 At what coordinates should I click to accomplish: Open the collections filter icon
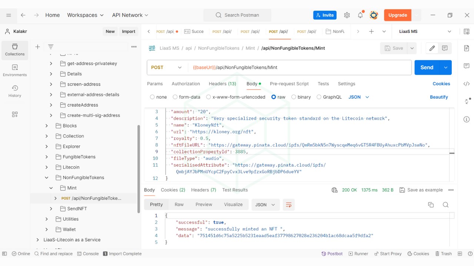[51, 47]
